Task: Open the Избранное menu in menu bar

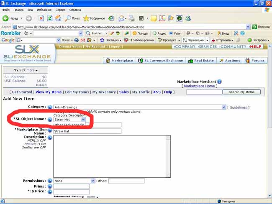Action: [44, 10]
